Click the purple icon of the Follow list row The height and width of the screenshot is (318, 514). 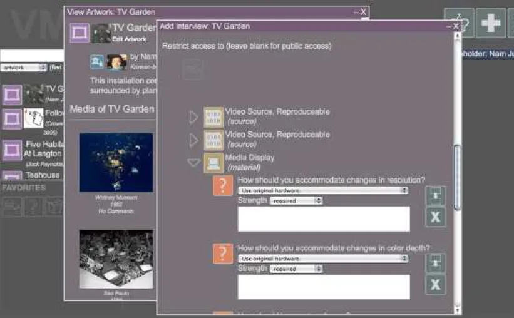click(12, 119)
